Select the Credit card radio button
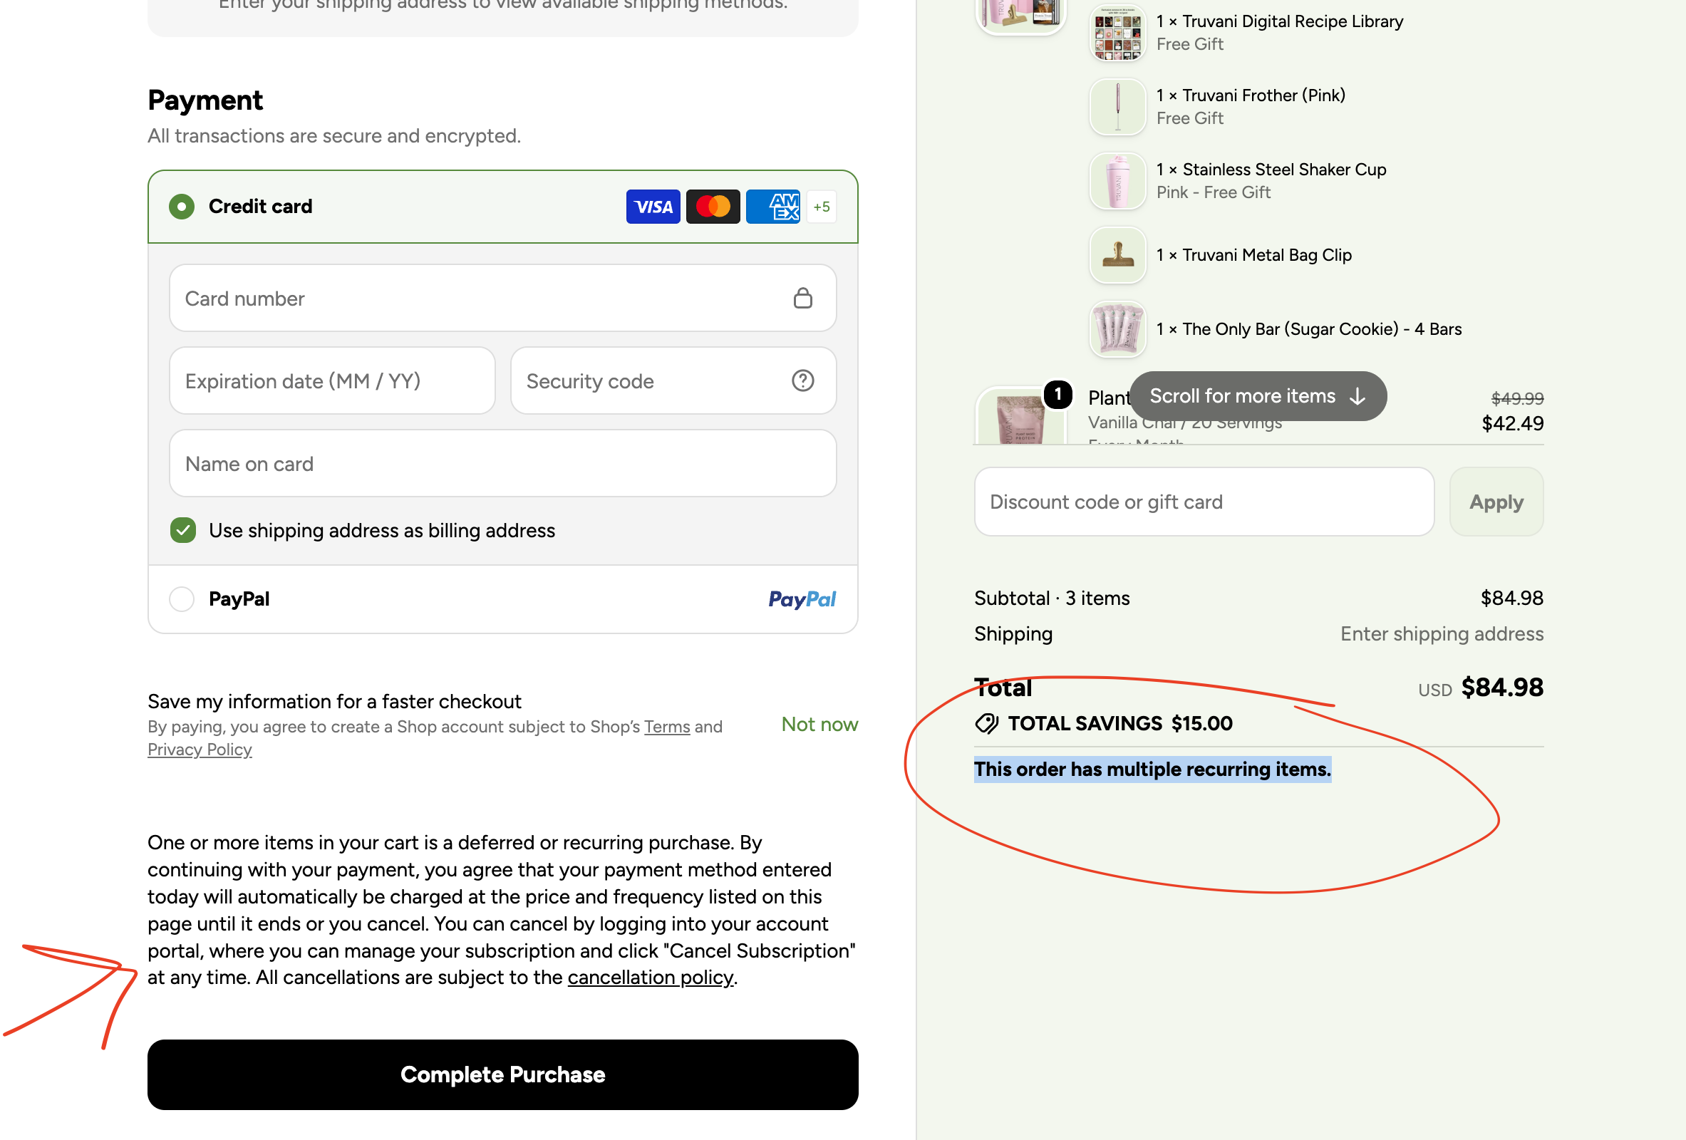The width and height of the screenshot is (1686, 1140). click(182, 207)
